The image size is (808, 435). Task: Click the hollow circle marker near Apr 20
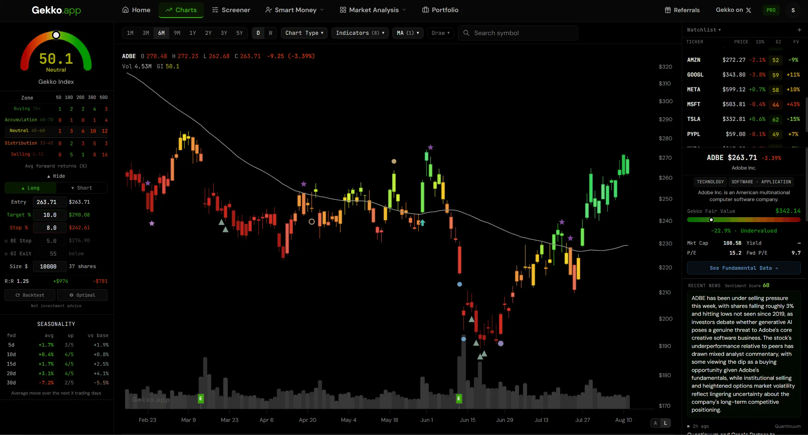tap(312, 222)
